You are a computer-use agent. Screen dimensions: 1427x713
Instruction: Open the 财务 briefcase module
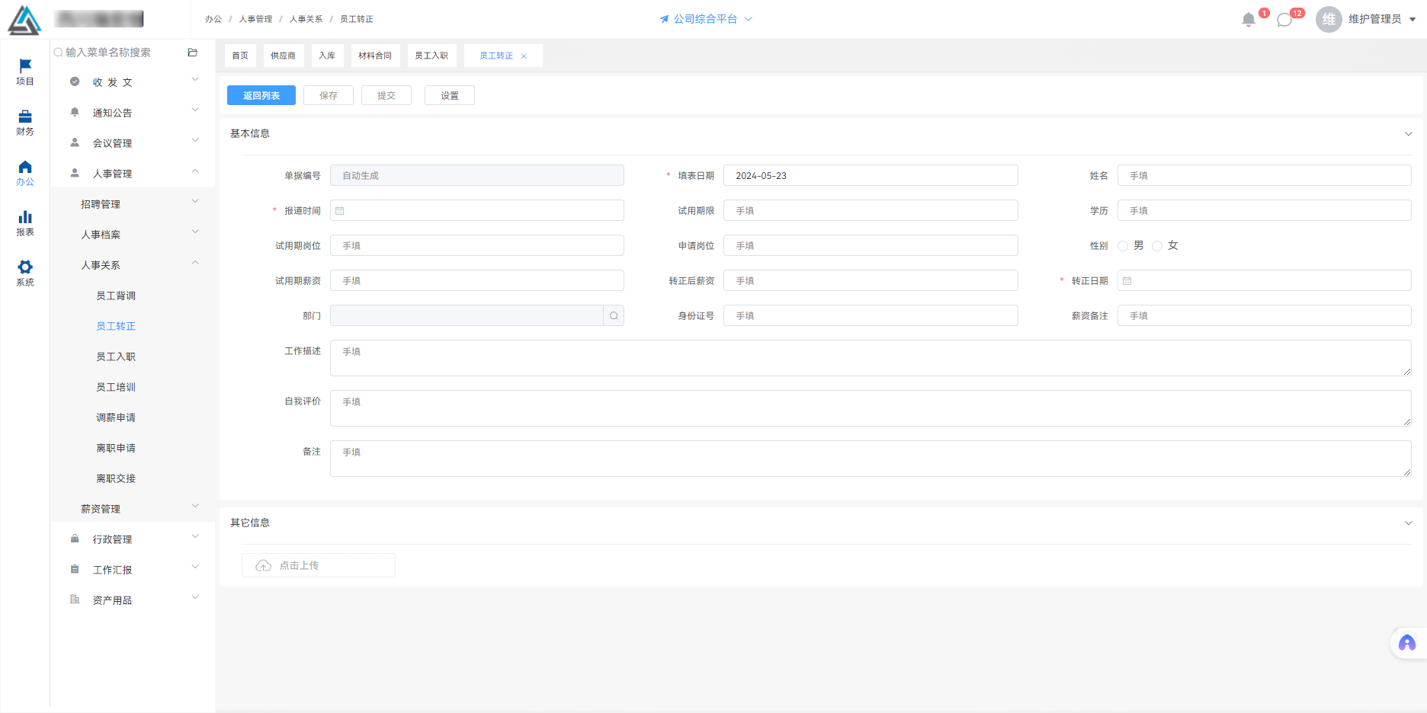click(x=25, y=122)
